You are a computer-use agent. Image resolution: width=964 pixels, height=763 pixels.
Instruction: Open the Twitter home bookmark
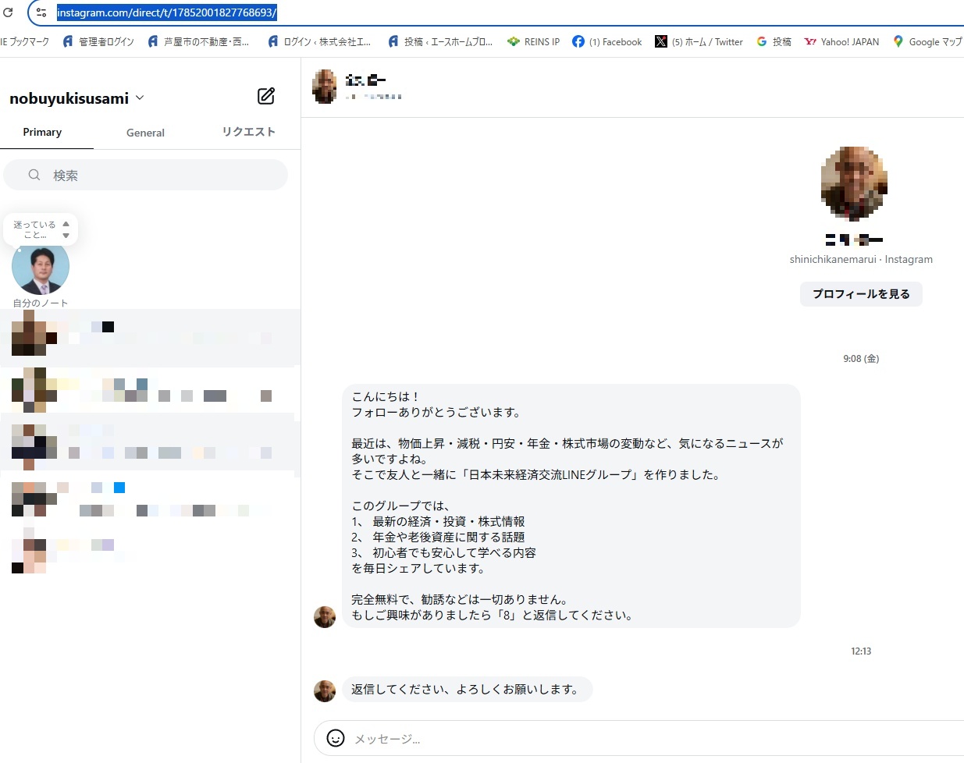(699, 42)
